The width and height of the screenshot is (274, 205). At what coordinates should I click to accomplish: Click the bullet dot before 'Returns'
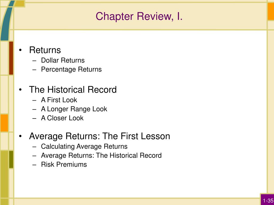pyautogui.click(x=20, y=50)
